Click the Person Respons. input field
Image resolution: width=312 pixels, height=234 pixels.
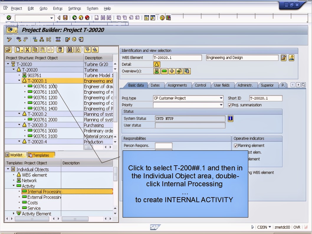click(164, 145)
